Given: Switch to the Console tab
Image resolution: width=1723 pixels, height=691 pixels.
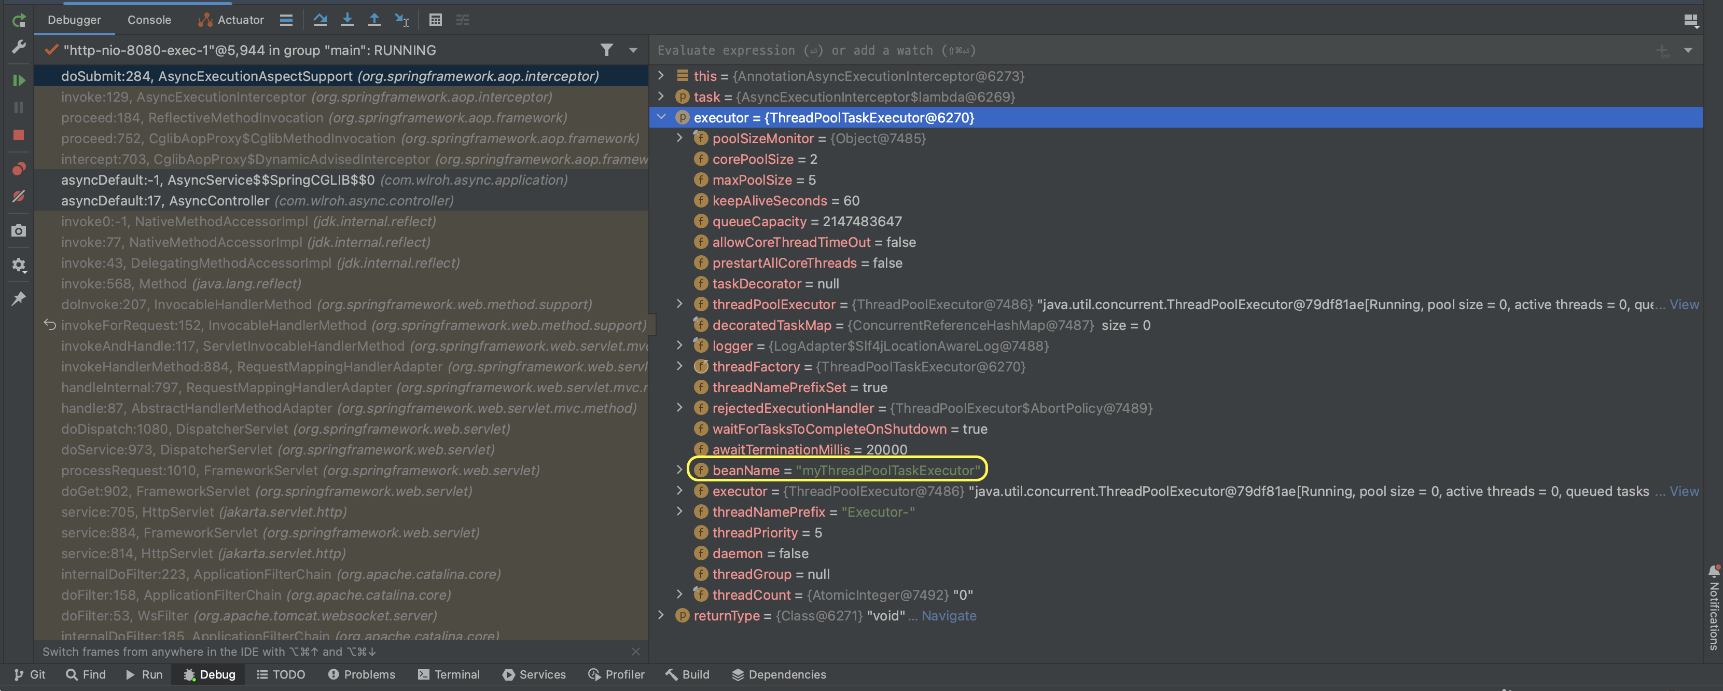Looking at the screenshot, I should click(x=149, y=20).
